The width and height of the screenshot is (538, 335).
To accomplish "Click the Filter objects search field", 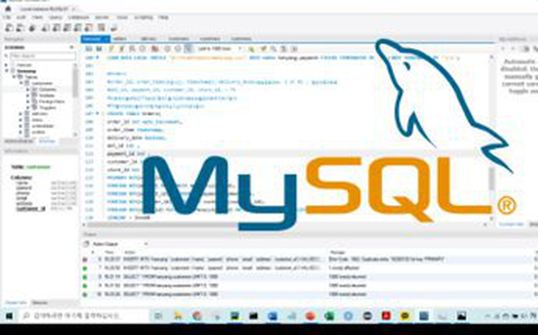I will (43, 56).
